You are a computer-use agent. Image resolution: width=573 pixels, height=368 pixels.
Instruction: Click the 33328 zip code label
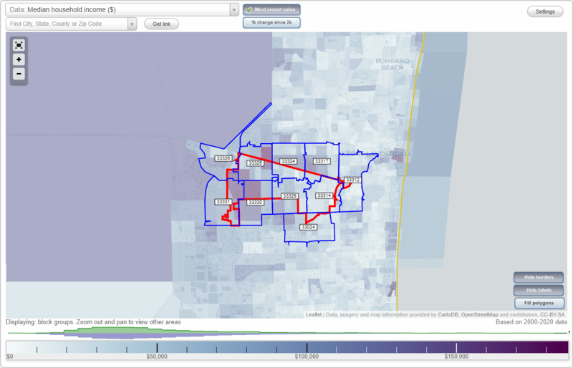pos(289,197)
